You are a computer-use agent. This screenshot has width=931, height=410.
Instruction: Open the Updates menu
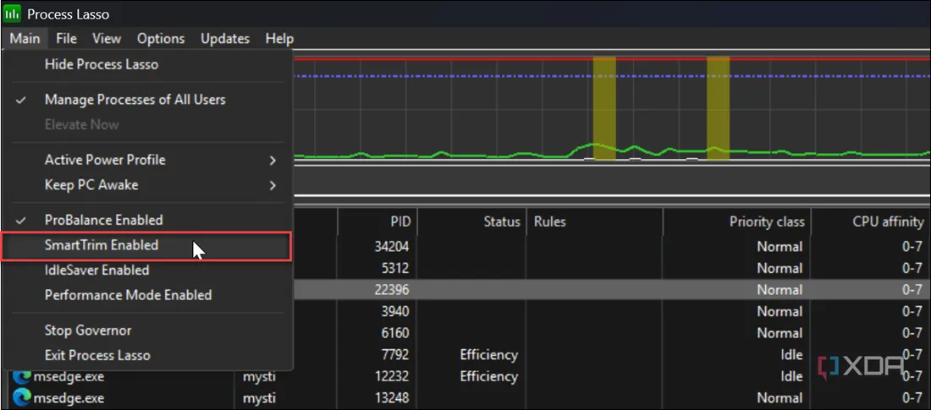click(225, 39)
